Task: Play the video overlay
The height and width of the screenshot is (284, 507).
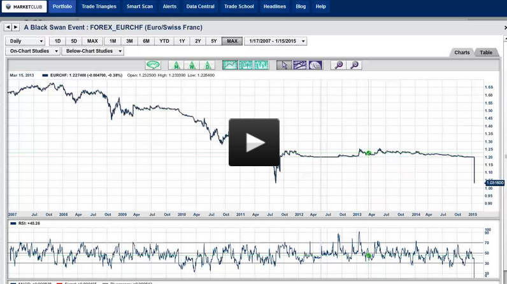Action: (254, 142)
